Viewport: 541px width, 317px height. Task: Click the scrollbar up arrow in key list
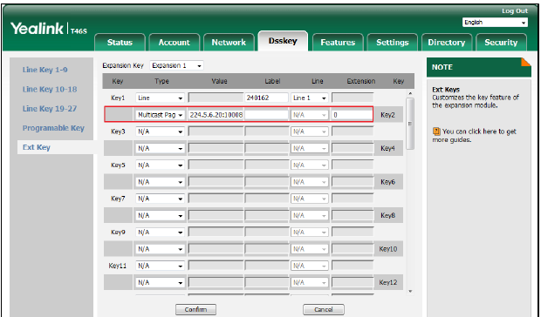410,93
